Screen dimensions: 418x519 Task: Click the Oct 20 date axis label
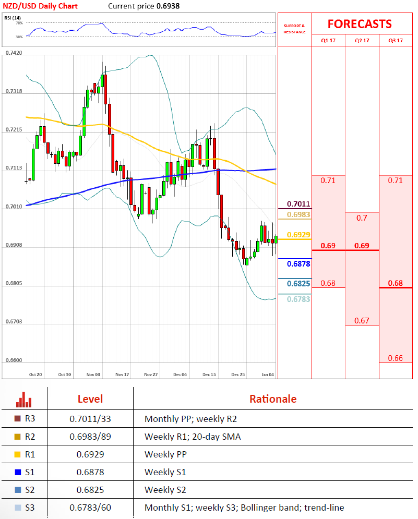pyautogui.click(x=35, y=375)
